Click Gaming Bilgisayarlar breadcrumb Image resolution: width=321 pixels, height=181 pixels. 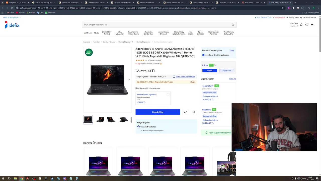tap(143, 42)
